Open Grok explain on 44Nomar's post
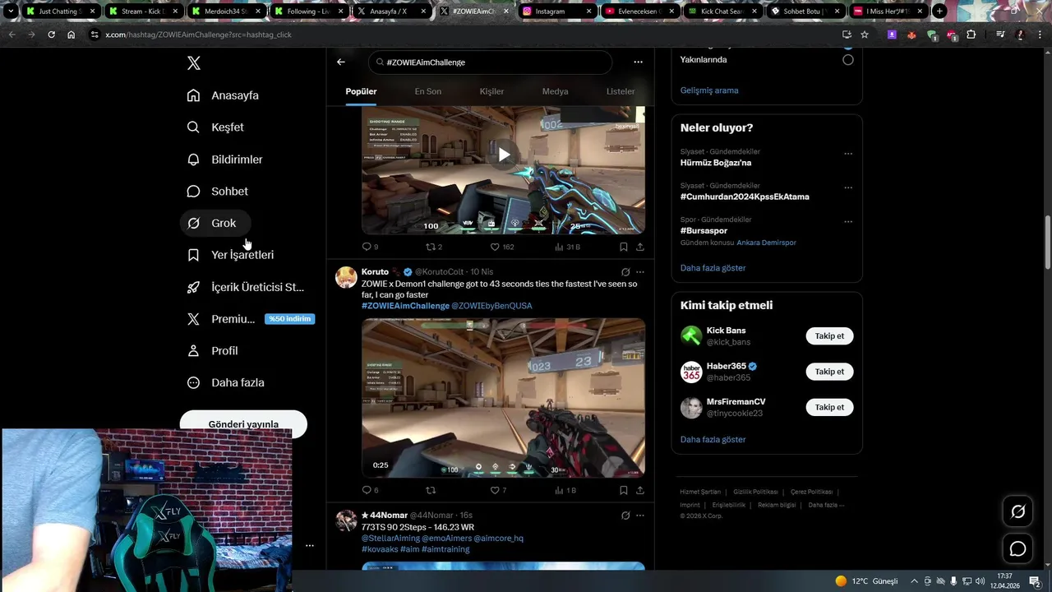 pyautogui.click(x=625, y=516)
